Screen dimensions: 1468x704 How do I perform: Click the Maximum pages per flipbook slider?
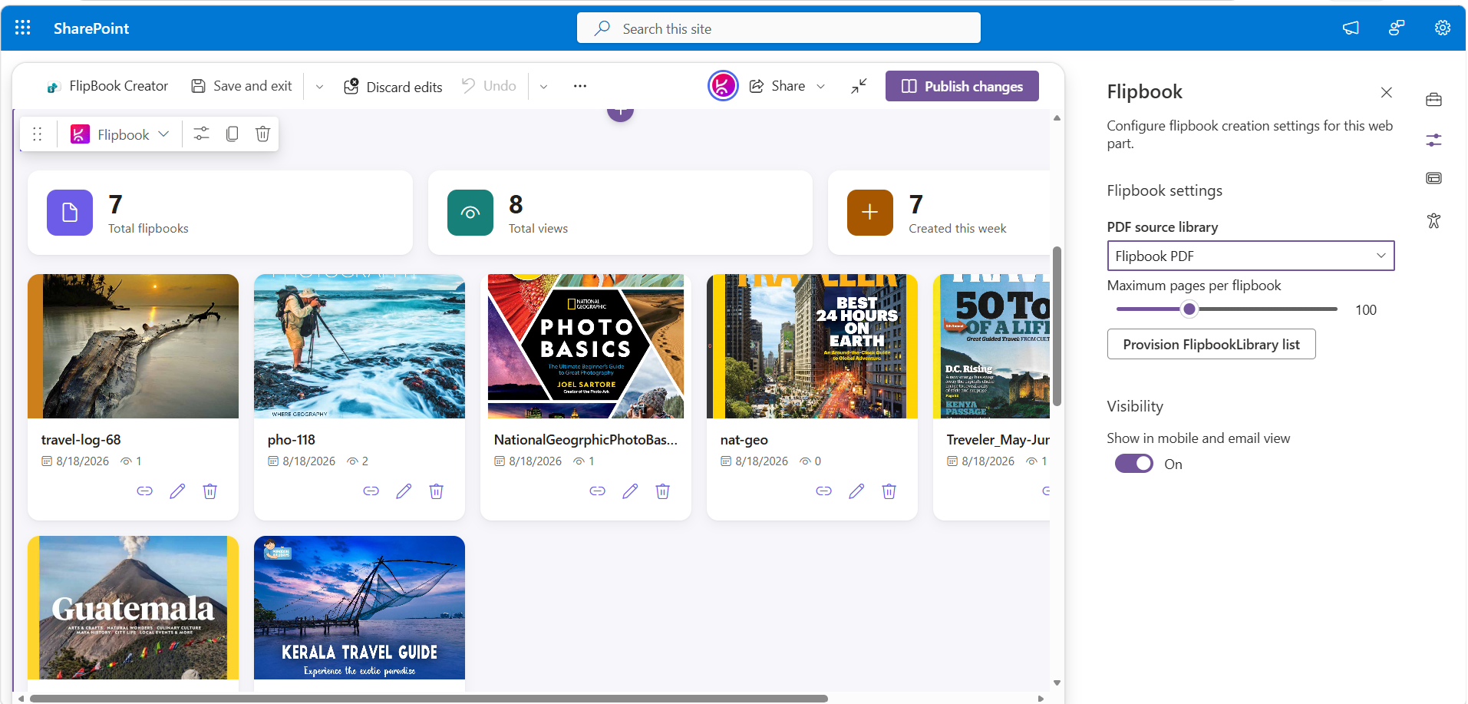(x=1226, y=309)
